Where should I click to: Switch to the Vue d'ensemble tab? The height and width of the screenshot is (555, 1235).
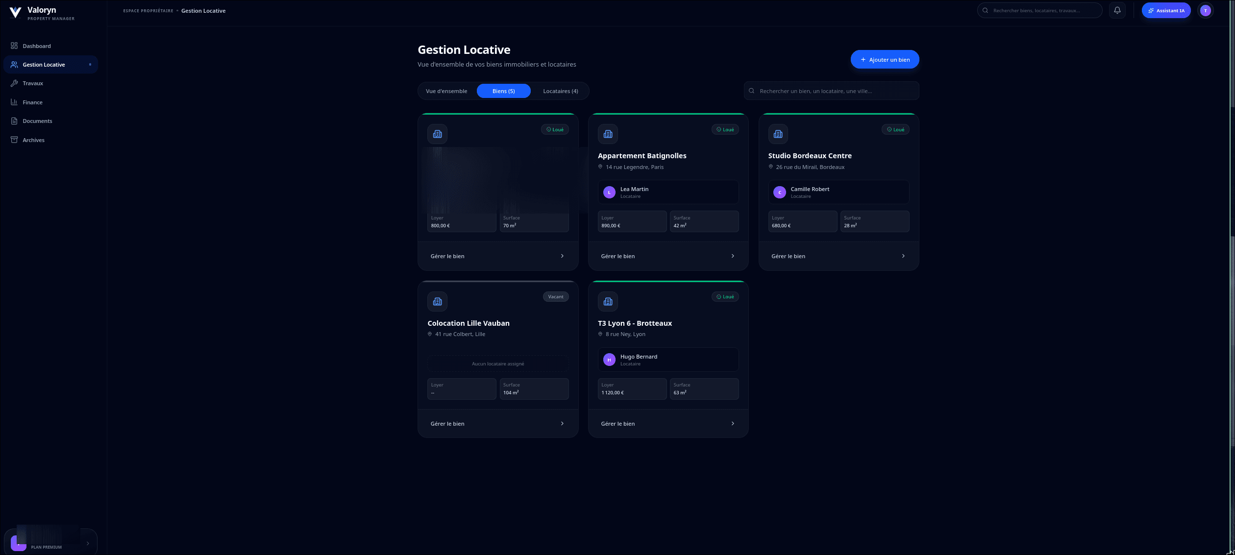click(x=446, y=91)
